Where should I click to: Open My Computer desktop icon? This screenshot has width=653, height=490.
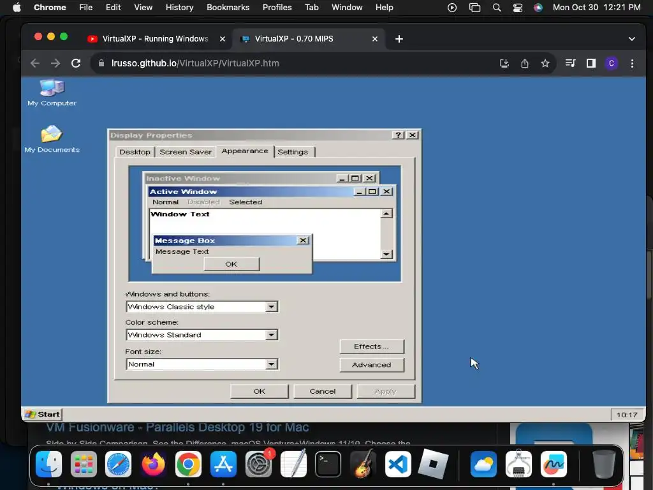click(x=52, y=93)
